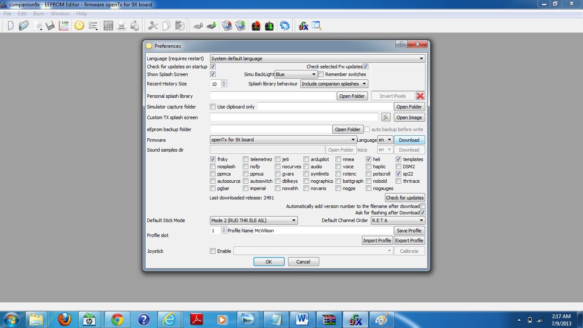This screenshot has width=583, height=328.
Task: Open the File menu
Action: click(x=8, y=14)
